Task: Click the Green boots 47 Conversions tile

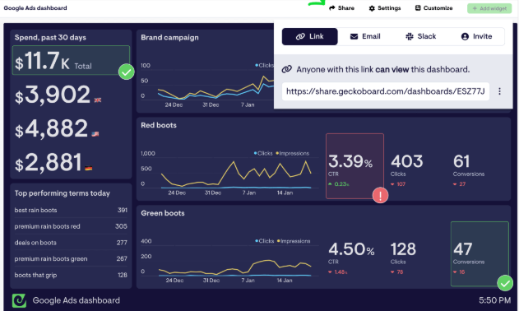Action: point(480,253)
